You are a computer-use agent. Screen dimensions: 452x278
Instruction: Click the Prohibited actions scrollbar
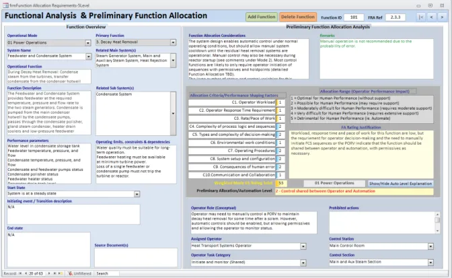[437, 223]
